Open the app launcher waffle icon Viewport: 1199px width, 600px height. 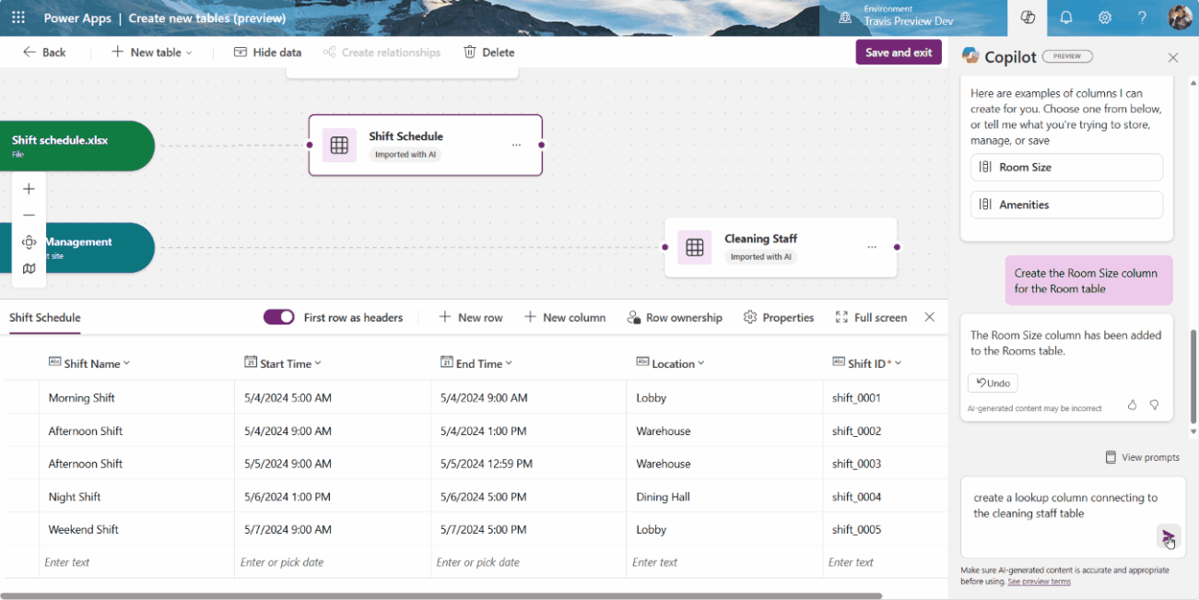click(18, 18)
